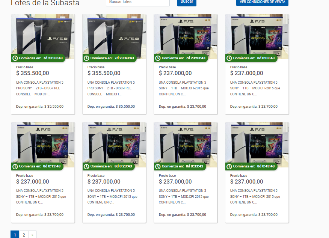The width and height of the screenshot is (329, 238).
Task: Open first PS5 Pro lot thumbnail
Action: tap(43, 37)
